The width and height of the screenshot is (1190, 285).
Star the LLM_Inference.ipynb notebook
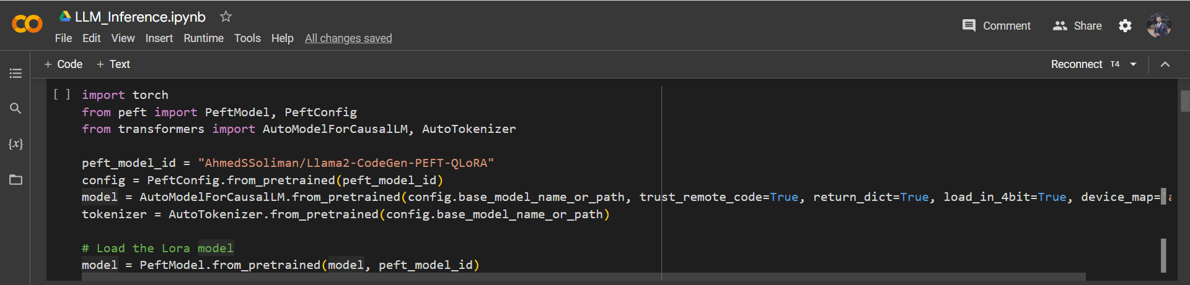[x=226, y=17]
